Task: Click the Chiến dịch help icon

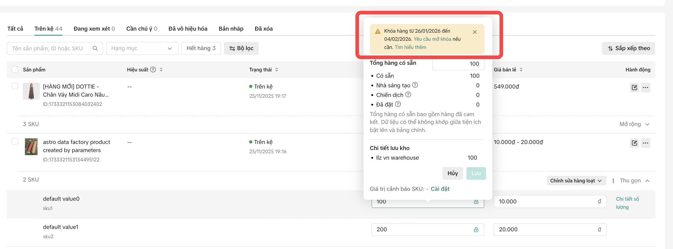Action: click(408, 95)
